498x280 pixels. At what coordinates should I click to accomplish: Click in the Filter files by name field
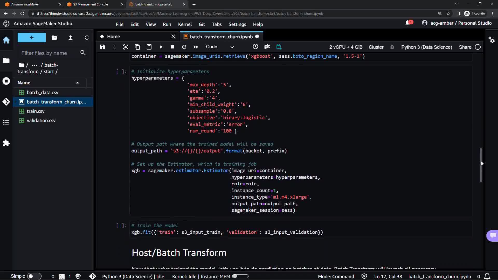pos(49,53)
